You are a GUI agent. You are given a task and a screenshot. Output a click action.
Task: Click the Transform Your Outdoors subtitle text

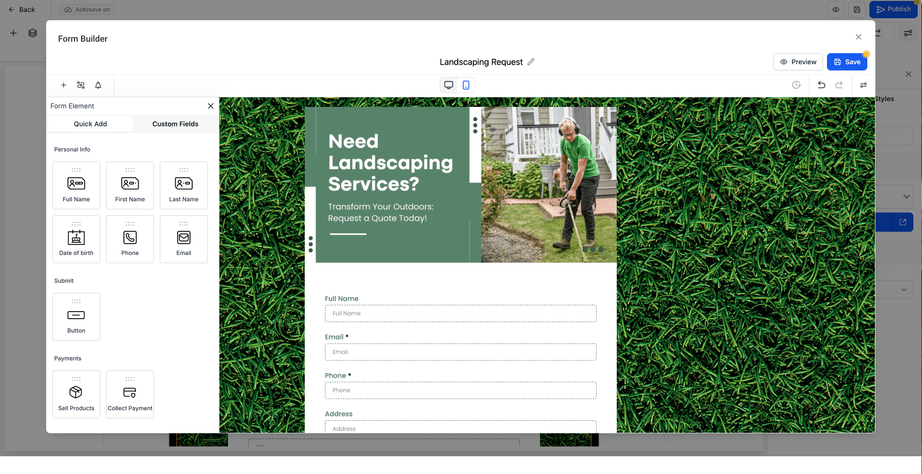[381, 212]
